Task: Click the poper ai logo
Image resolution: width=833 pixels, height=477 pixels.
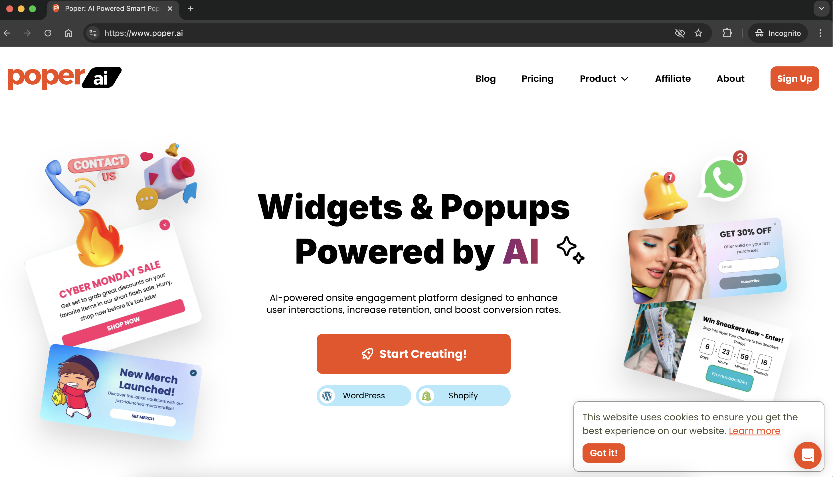Action: point(64,78)
